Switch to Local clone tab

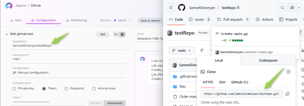[x=219, y=60]
